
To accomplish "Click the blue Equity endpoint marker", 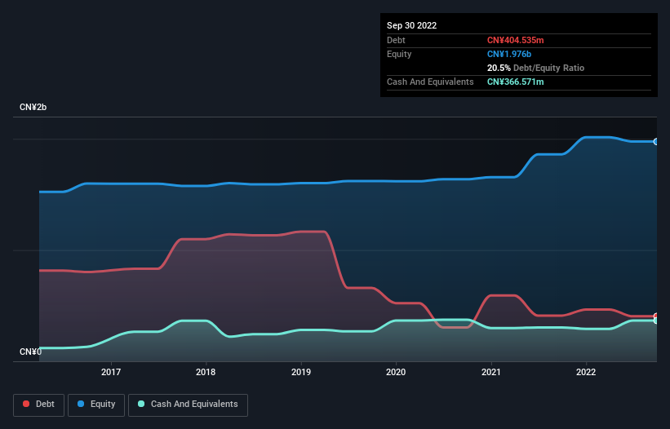I will pyautogui.click(x=656, y=141).
